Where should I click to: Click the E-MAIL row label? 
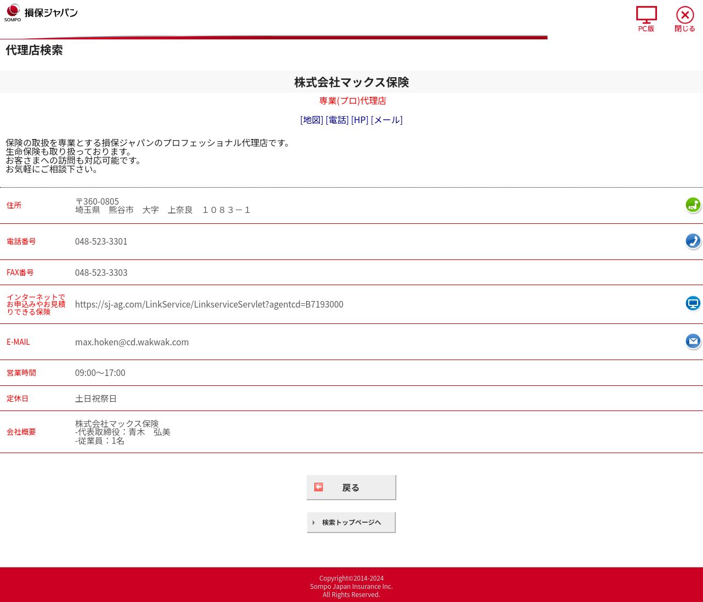(18, 342)
